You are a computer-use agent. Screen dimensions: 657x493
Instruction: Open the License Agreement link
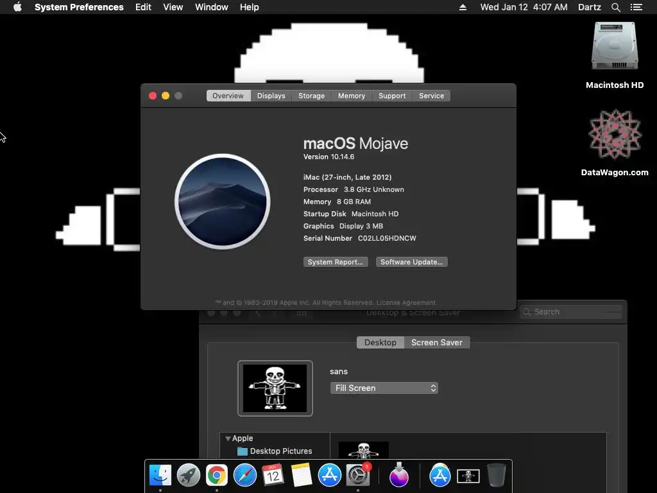(406, 303)
